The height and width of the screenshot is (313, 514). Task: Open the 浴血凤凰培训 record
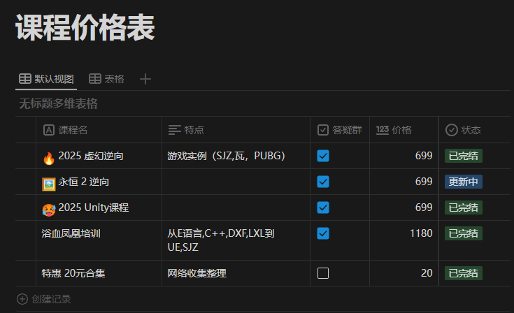point(71,233)
